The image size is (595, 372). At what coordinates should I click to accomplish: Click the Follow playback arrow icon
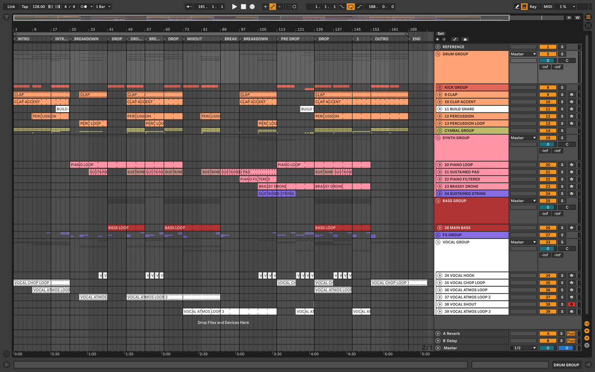click(189, 7)
